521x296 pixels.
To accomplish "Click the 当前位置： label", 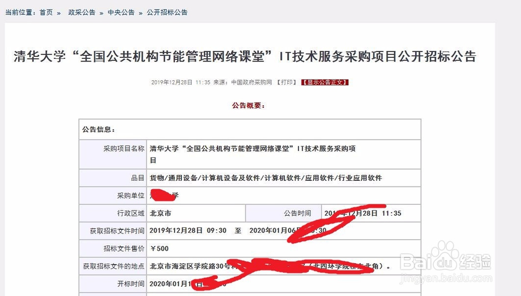I will pos(21,13).
